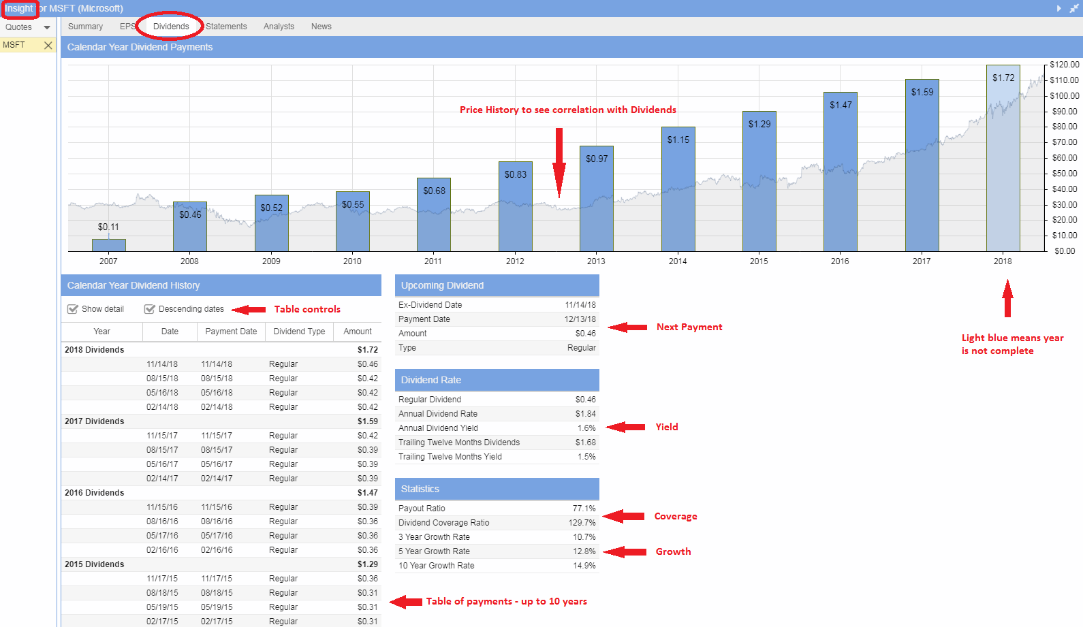Viewport: 1083px width, 627px height.
Task: Click the right-pointing triangle in title bar
Action: pyautogui.click(x=1058, y=8)
